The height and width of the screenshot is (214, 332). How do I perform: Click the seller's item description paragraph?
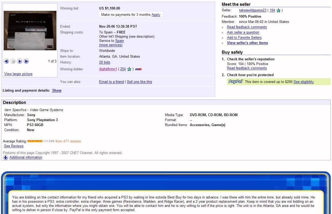point(163,204)
